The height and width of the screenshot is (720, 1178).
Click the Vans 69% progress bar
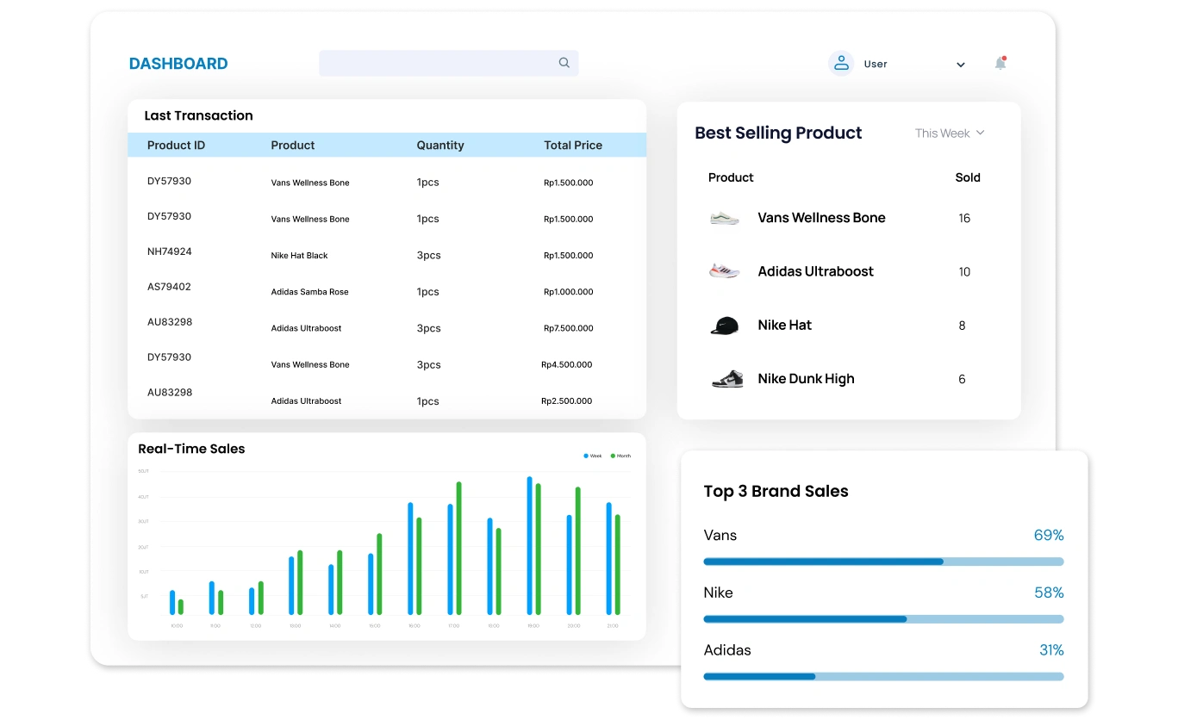click(883, 562)
